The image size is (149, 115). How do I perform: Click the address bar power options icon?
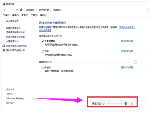21,10
